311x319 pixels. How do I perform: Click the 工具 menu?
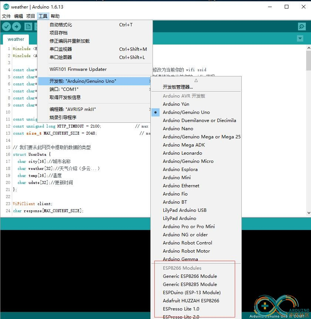[43, 16]
